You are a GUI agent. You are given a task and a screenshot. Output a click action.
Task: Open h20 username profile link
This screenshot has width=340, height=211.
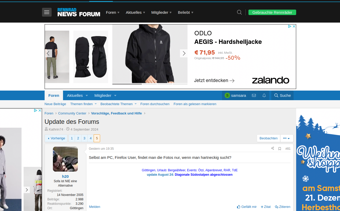tap(65, 176)
